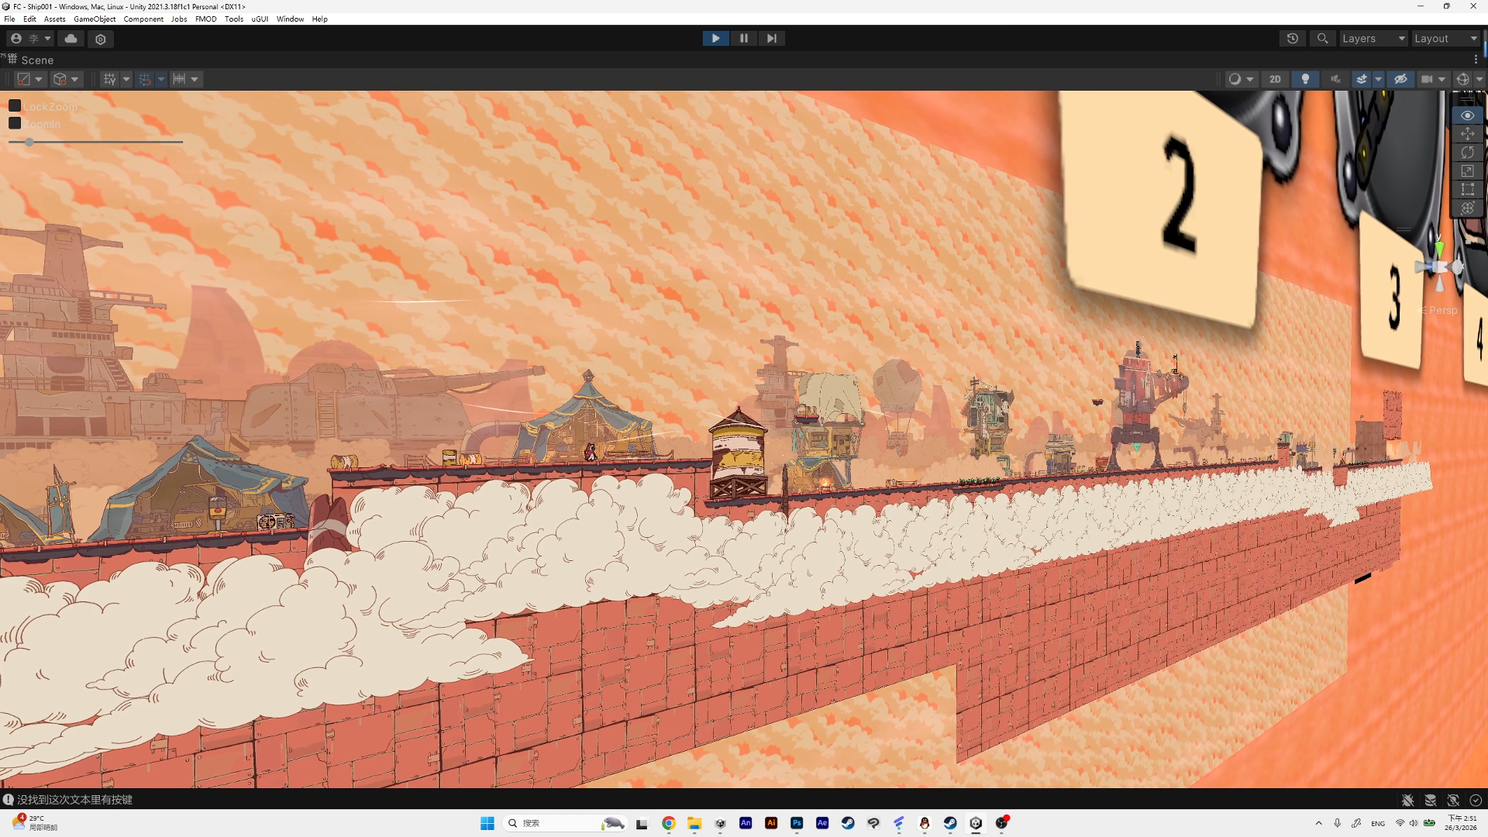The image size is (1488, 837).
Task: Open Chrome from the taskbar
Action: (x=669, y=823)
